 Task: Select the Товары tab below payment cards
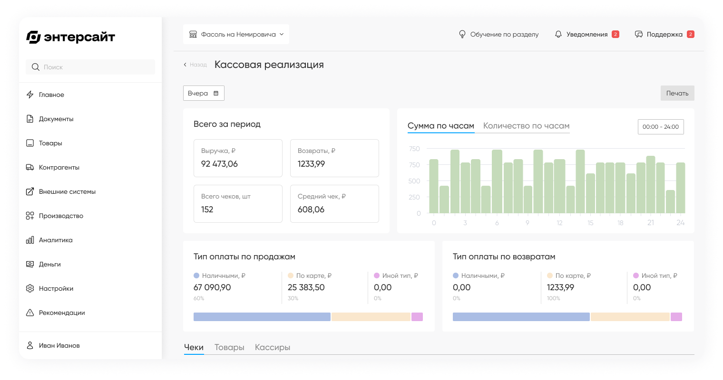229,347
